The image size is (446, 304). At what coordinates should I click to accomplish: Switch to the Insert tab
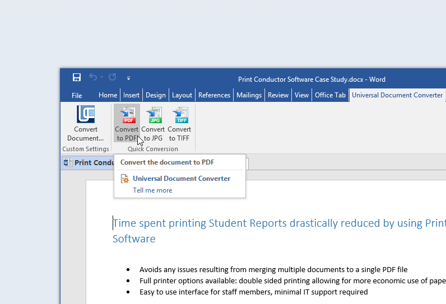point(131,95)
